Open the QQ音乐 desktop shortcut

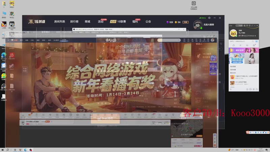pos(4,77)
